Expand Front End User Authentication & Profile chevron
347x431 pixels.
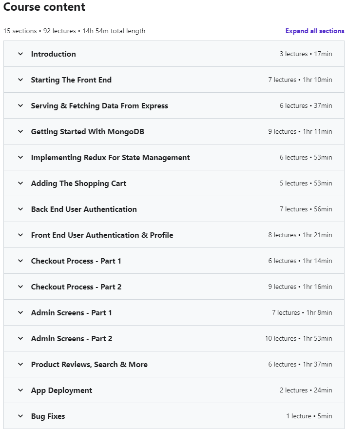20,235
